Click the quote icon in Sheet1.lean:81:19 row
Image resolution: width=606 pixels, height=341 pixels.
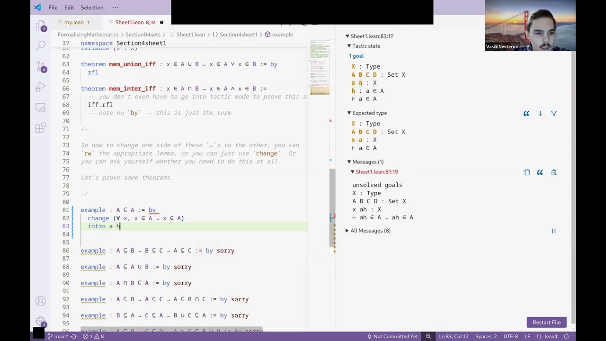pyautogui.click(x=540, y=172)
